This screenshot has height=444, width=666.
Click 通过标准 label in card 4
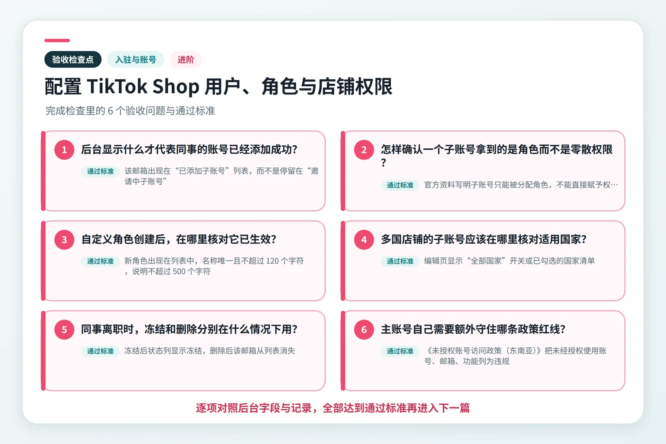pos(400,261)
